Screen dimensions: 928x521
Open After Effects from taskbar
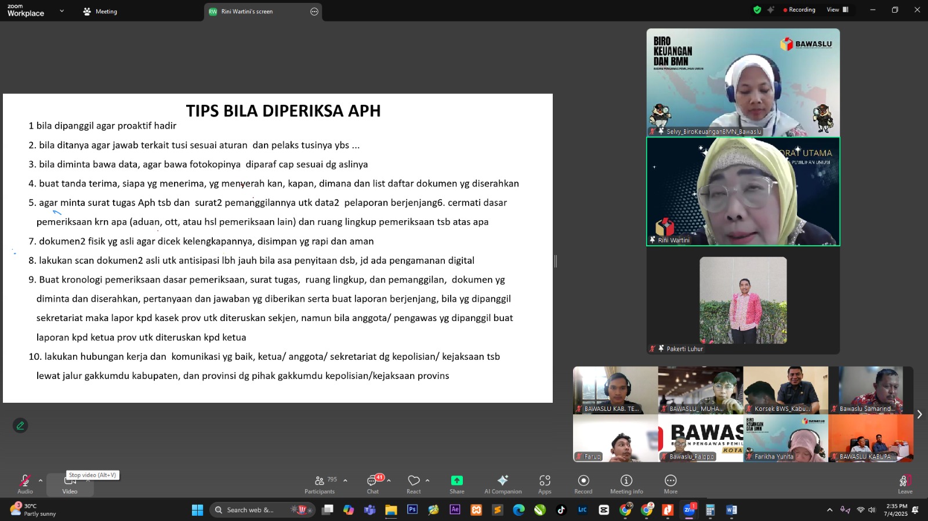(455, 510)
